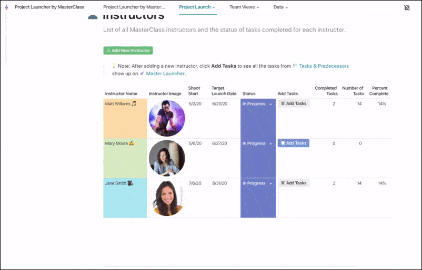
Task: Select the Jane Smith name cell
Action: tap(125, 198)
